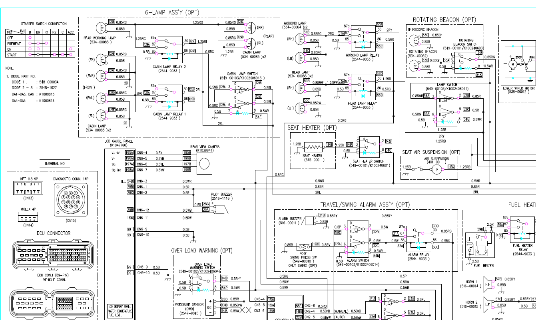Select the PREHEAT row in starter table
The width and height of the screenshot is (536, 320).
pos(40,43)
